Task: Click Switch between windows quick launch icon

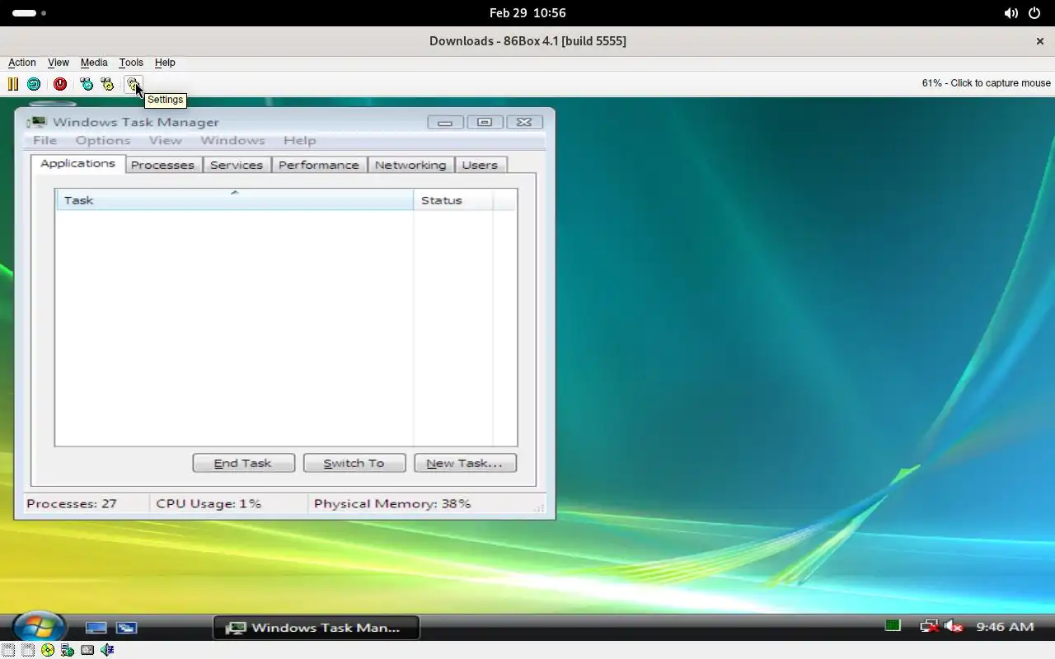Action: (126, 628)
